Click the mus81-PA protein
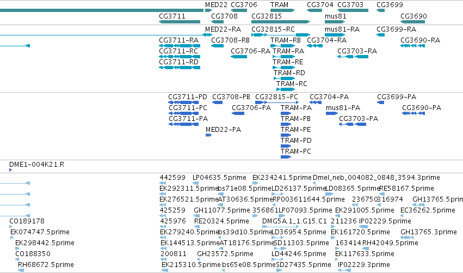The height and width of the screenshot is (273, 463). pyautogui.click(x=332, y=113)
